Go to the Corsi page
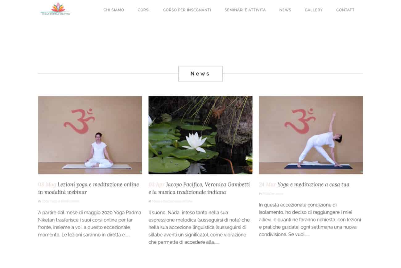The width and height of the screenshot is (401, 268). [143, 10]
